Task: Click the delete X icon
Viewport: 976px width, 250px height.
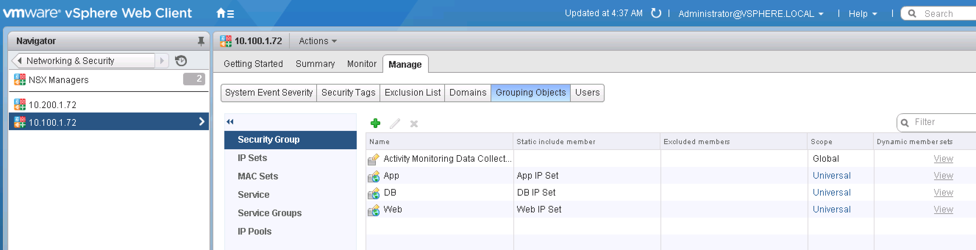Action: (414, 124)
